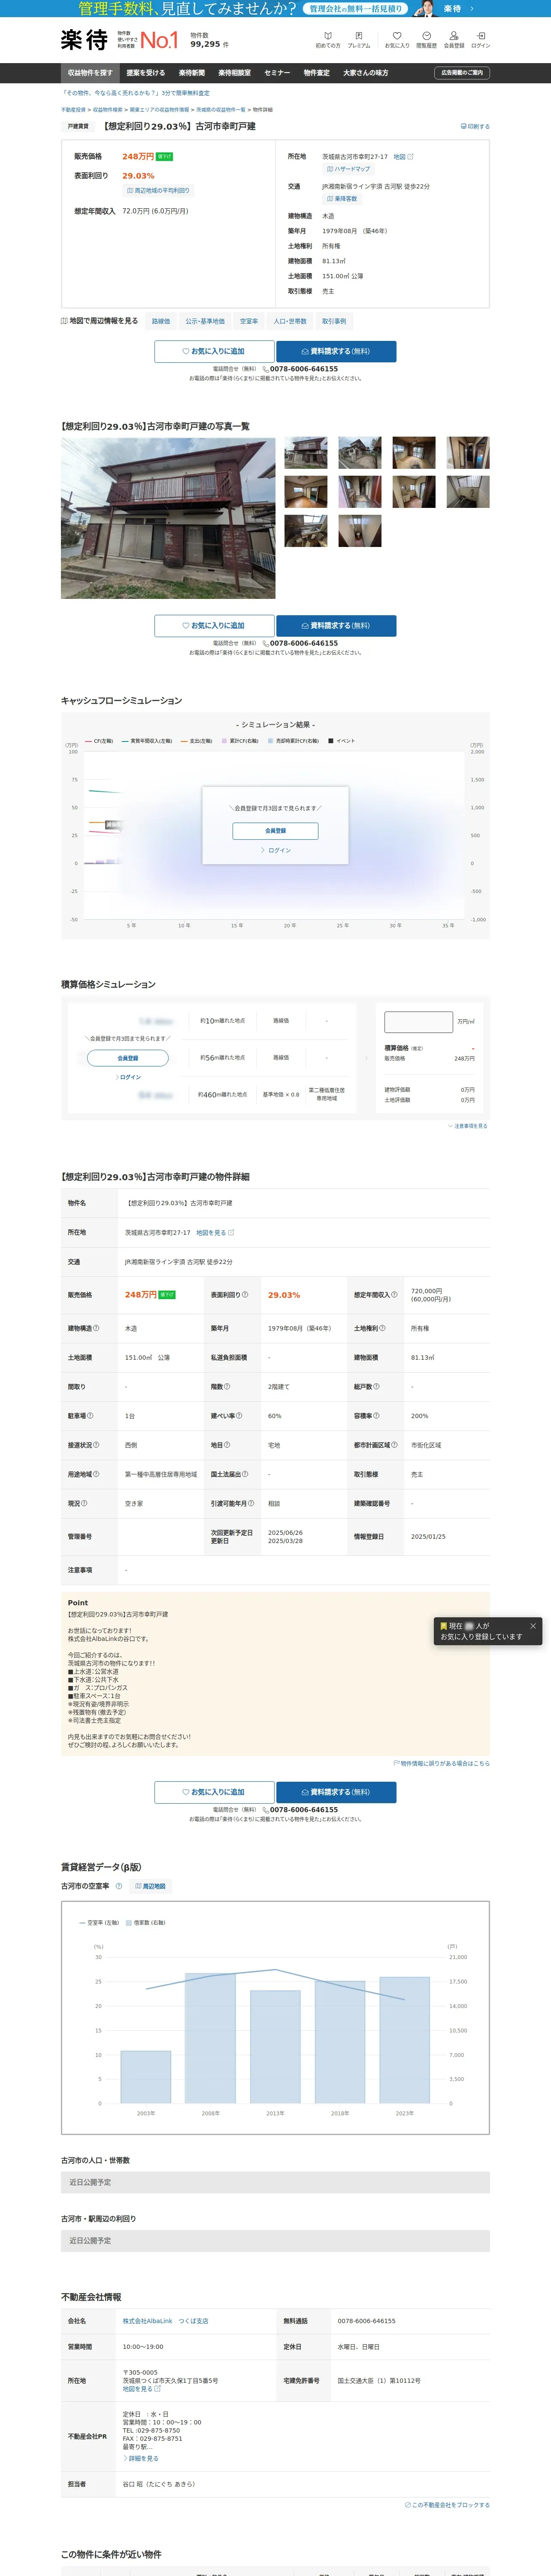551x2576 pixels.
Task: Click help icon next to 引渡可能年月 label
Action: coord(251,1503)
